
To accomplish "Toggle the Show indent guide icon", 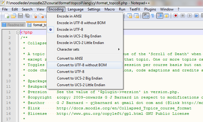I will point(160,16).
